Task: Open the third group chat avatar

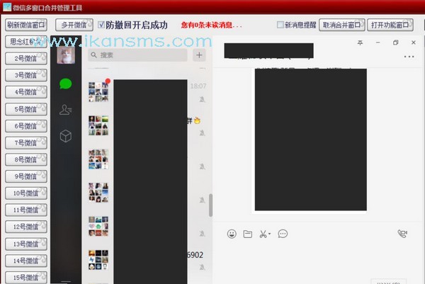Action: pyautogui.click(x=98, y=159)
